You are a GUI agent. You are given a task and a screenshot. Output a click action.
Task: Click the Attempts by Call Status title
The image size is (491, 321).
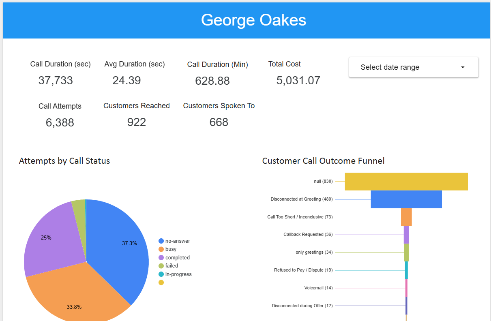[64, 161]
